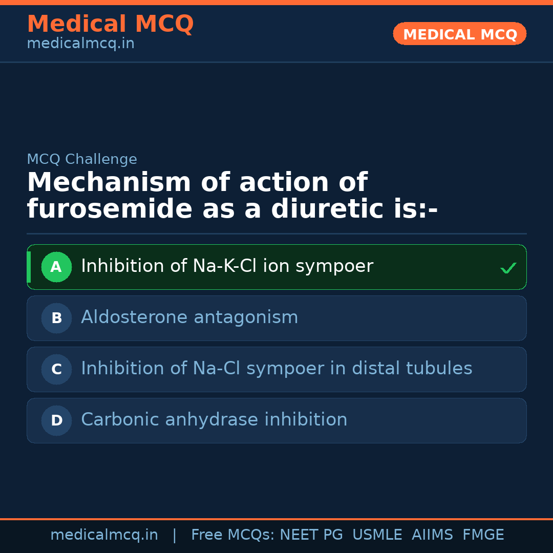Choose the circled letter C badge

[56, 369]
